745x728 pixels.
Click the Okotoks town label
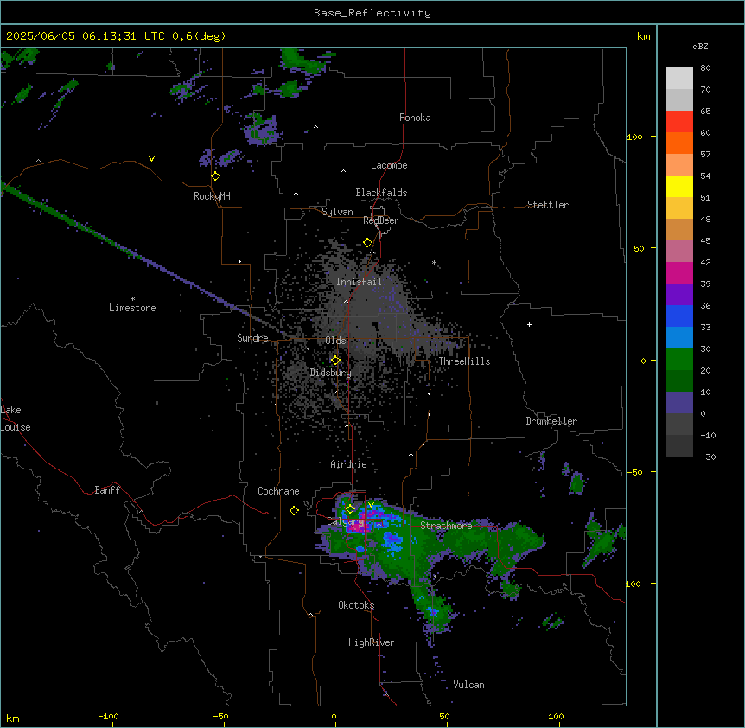coord(356,605)
